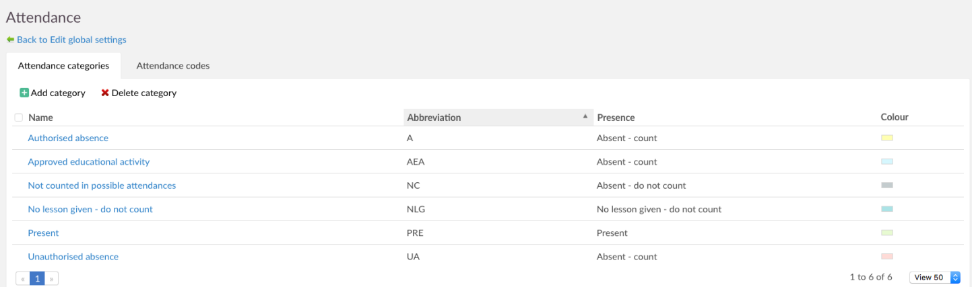The width and height of the screenshot is (972, 287).
Task: Click the green plus Add category icon
Action: coord(24,93)
